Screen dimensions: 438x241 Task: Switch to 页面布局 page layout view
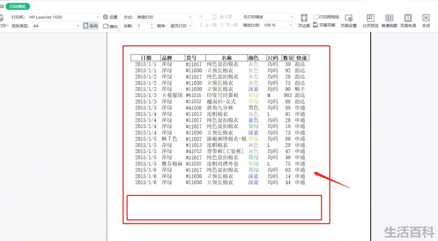click(x=408, y=21)
